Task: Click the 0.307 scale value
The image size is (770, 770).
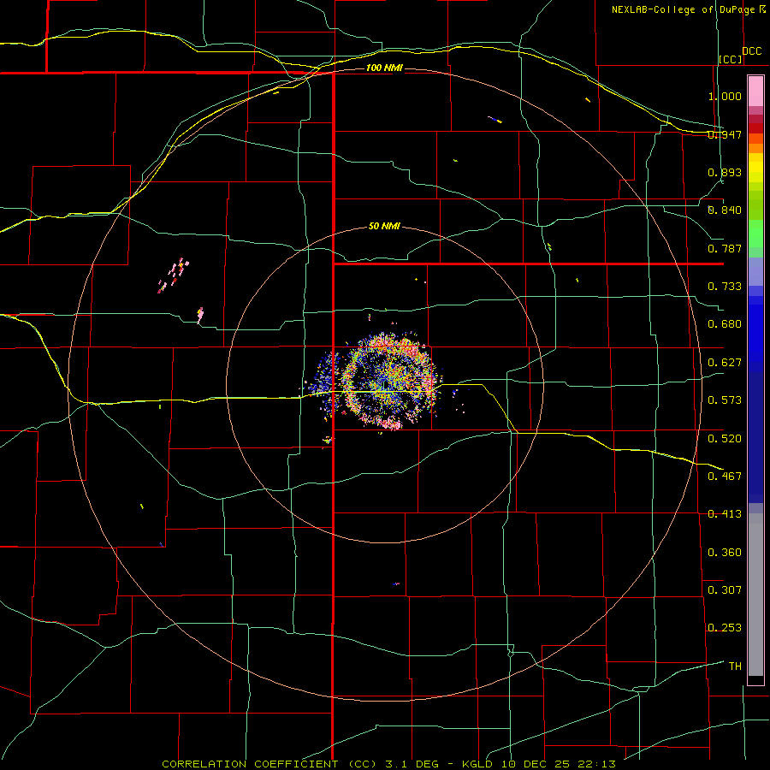Action: click(725, 589)
